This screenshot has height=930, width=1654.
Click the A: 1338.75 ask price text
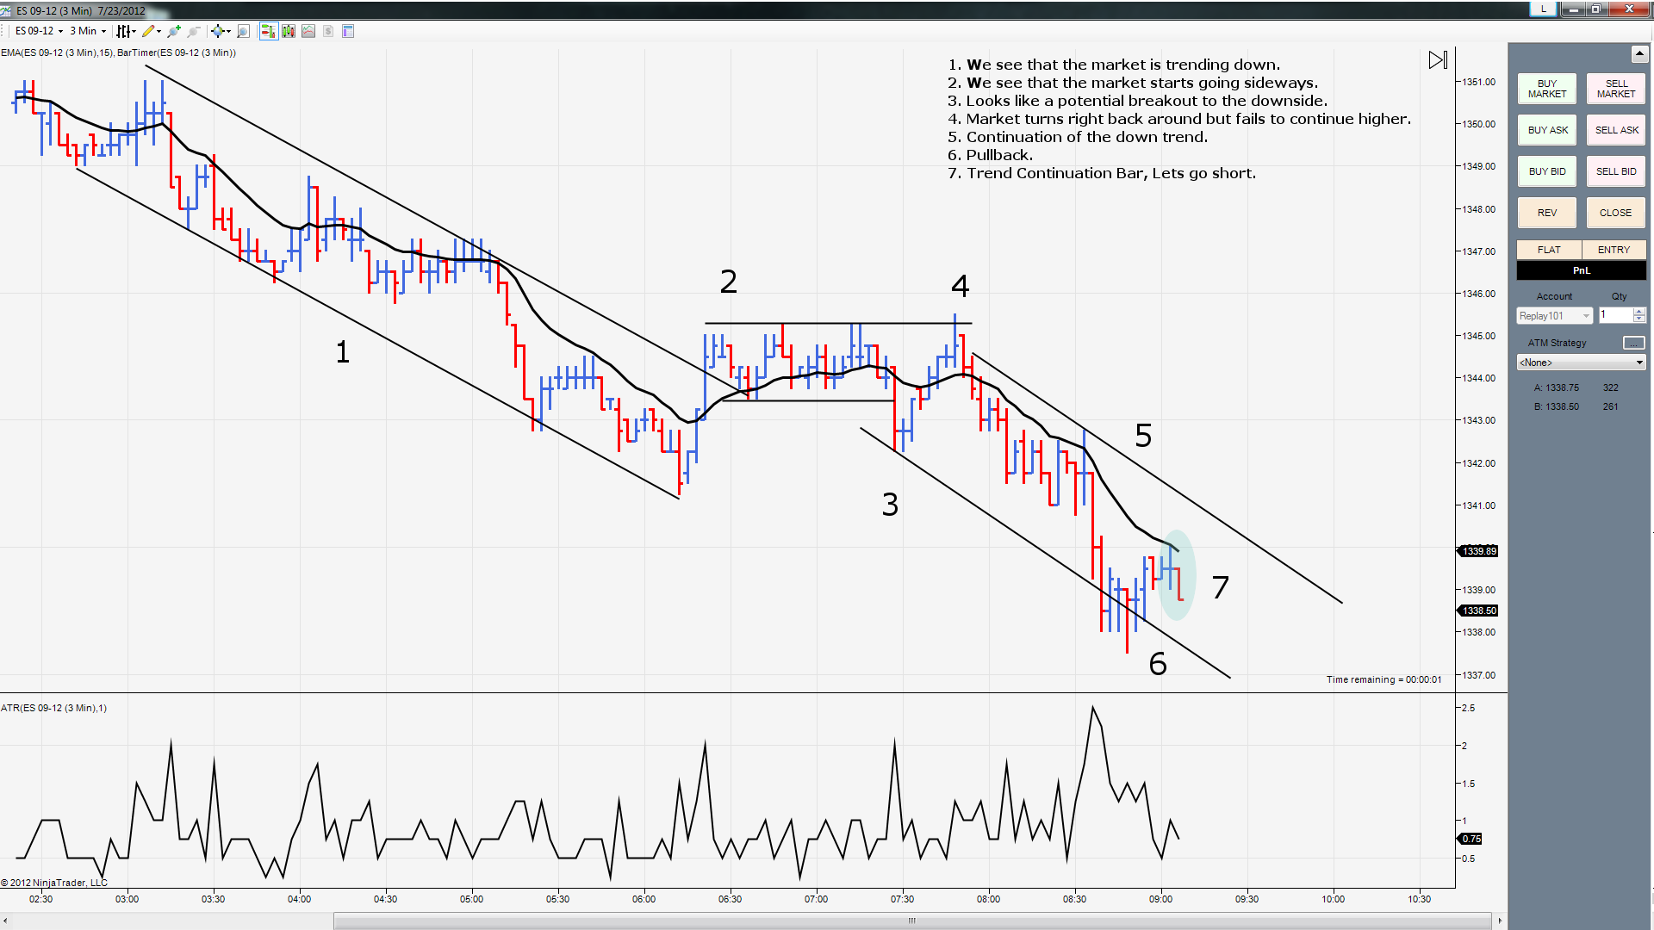pos(1556,387)
